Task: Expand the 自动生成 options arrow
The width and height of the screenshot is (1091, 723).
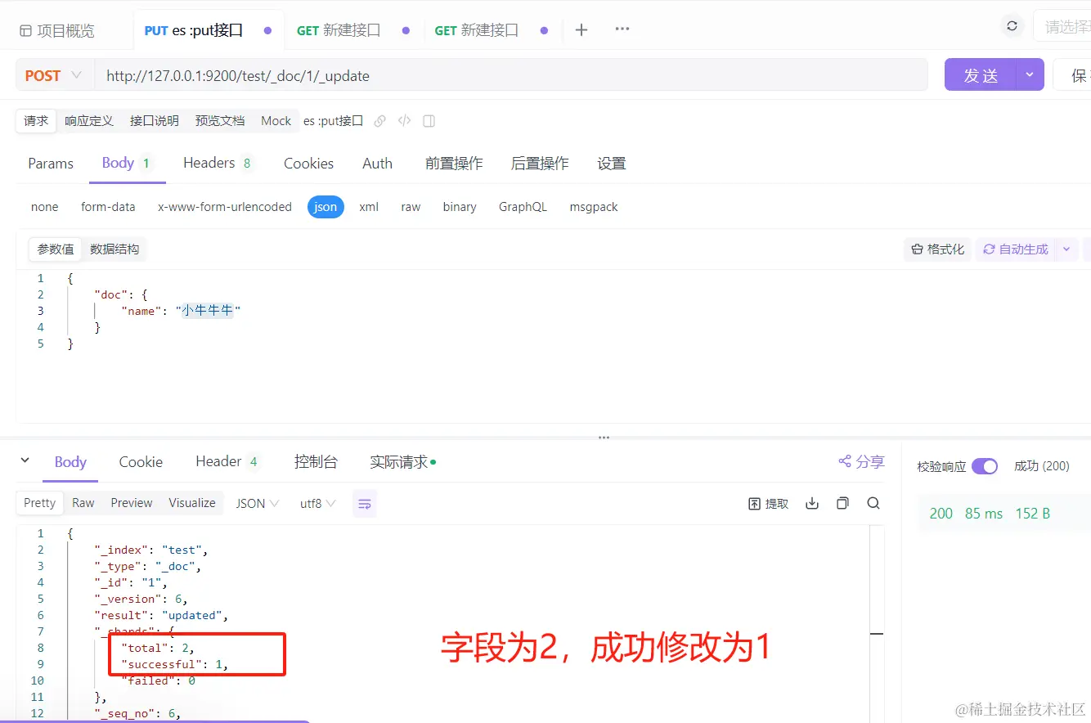Action: pos(1066,249)
